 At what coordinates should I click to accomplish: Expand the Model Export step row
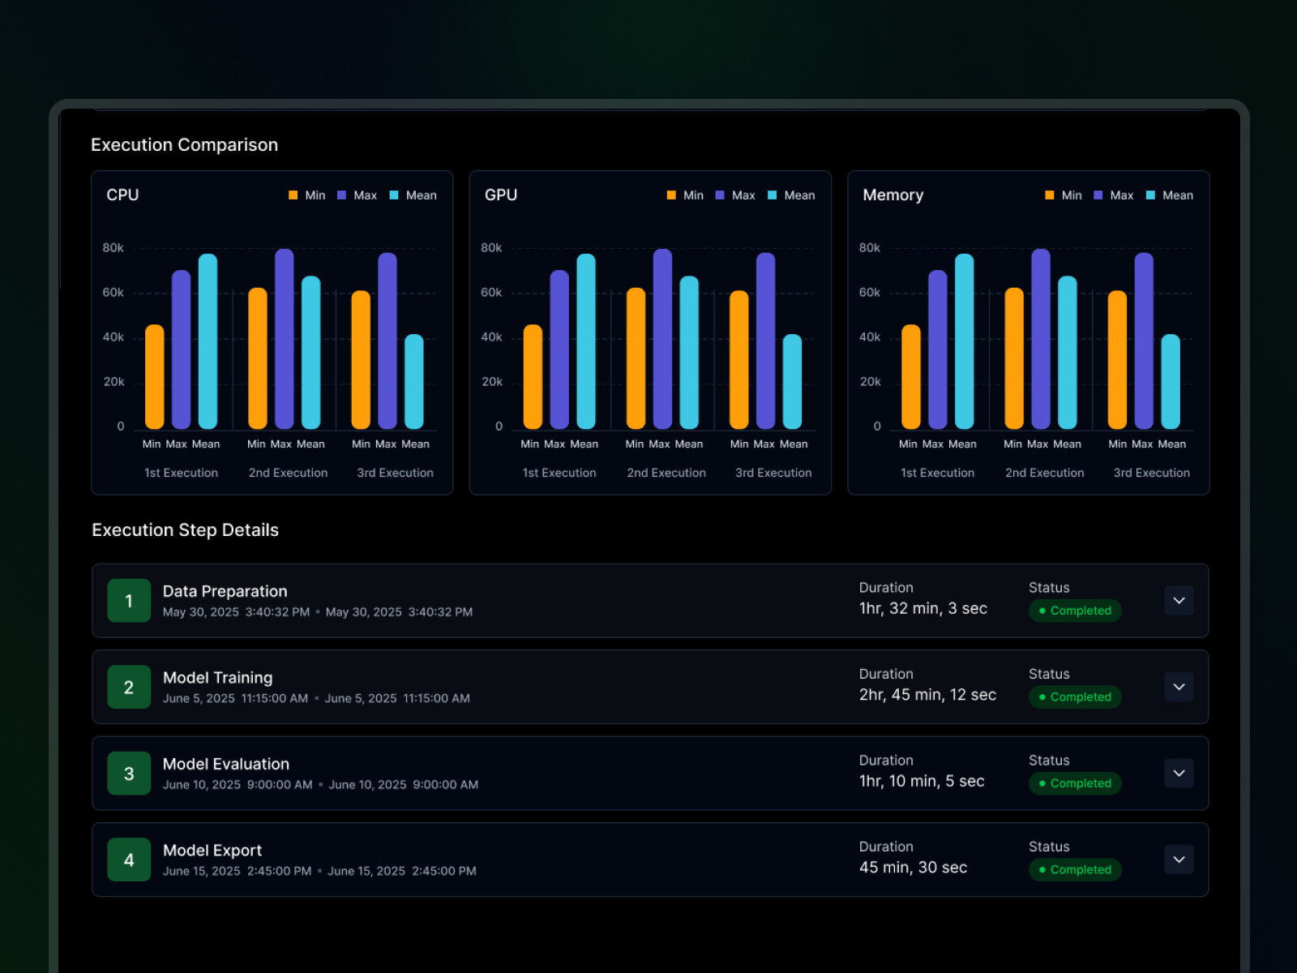[x=1179, y=859]
